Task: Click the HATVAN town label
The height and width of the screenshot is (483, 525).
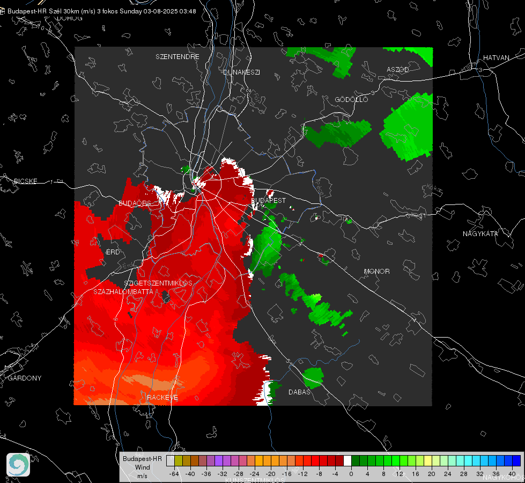Action: coord(496,58)
